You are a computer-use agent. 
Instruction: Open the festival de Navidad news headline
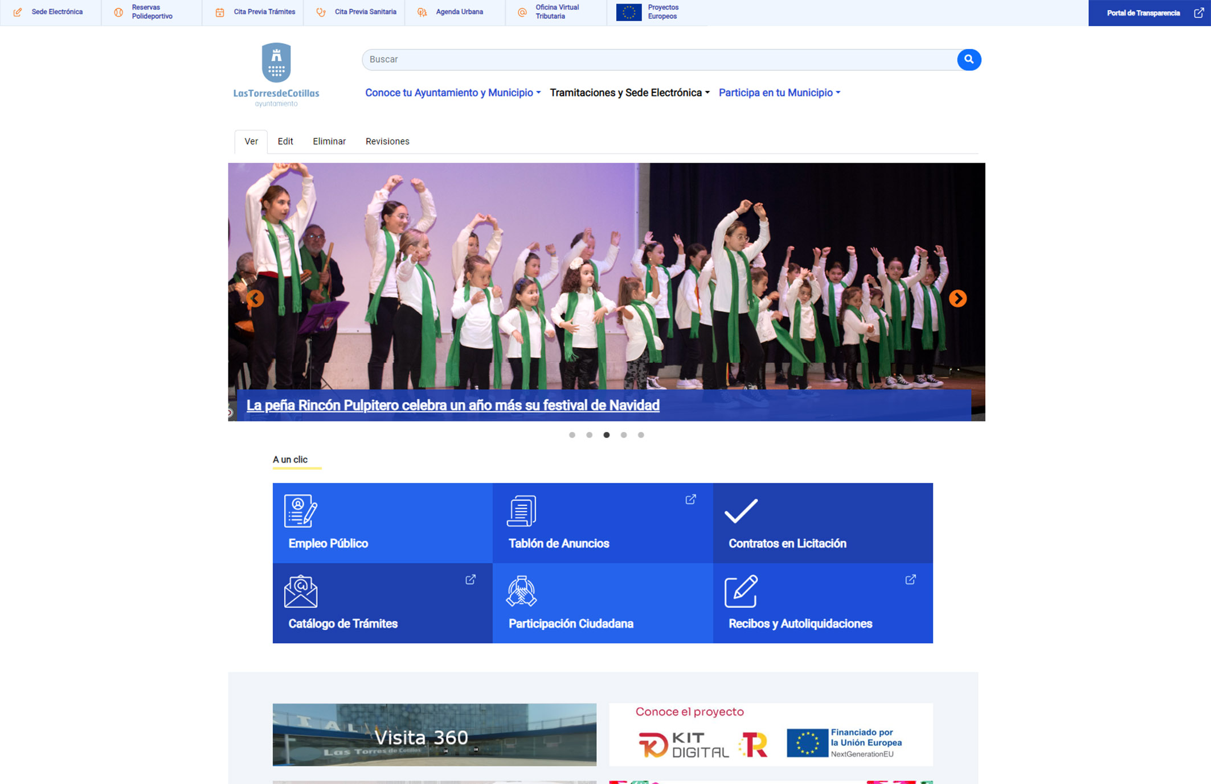point(453,405)
